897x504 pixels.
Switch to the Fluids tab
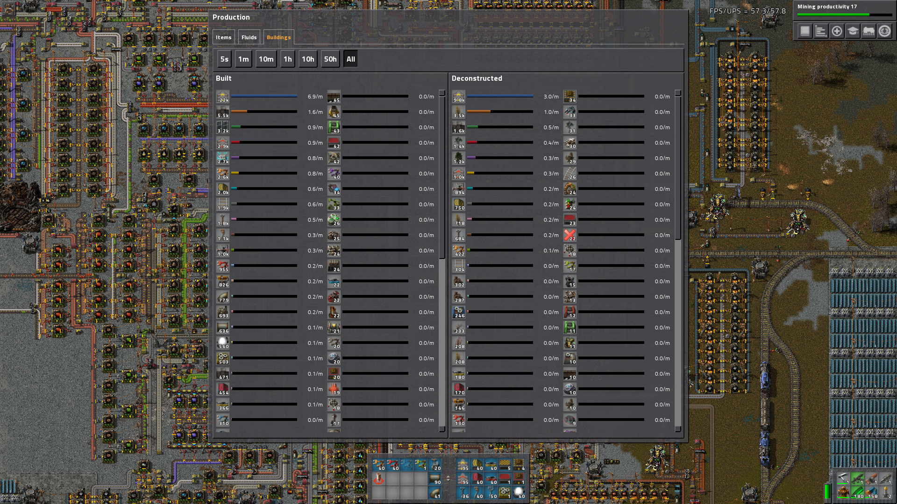[249, 37]
